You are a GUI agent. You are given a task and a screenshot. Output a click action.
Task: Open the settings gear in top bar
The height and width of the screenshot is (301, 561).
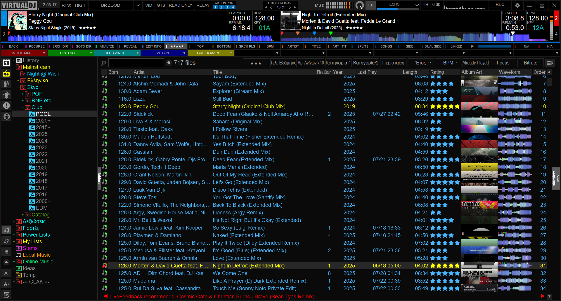tap(517, 5)
